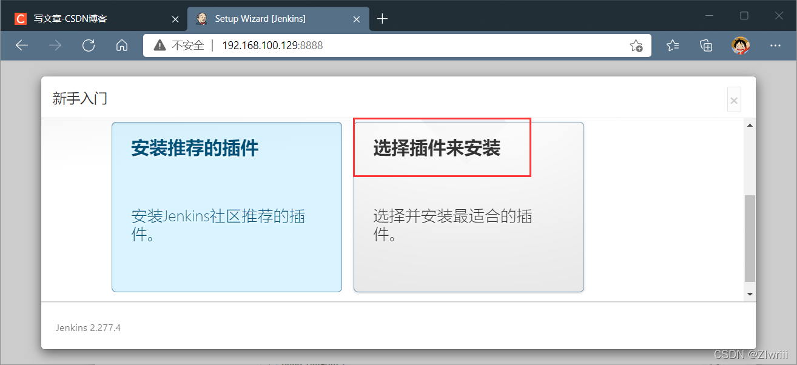Open the browser settings and more menu
797x365 pixels.
click(775, 45)
